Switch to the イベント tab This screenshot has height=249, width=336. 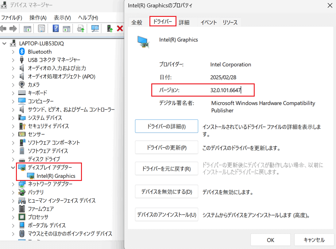pyautogui.click(x=208, y=22)
